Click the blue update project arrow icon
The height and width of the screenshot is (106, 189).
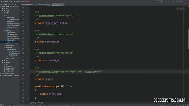click(x=177, y=1)
